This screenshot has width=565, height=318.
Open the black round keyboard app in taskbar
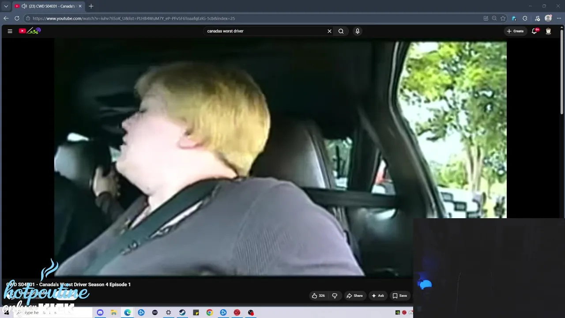click(x=155, y=313)
